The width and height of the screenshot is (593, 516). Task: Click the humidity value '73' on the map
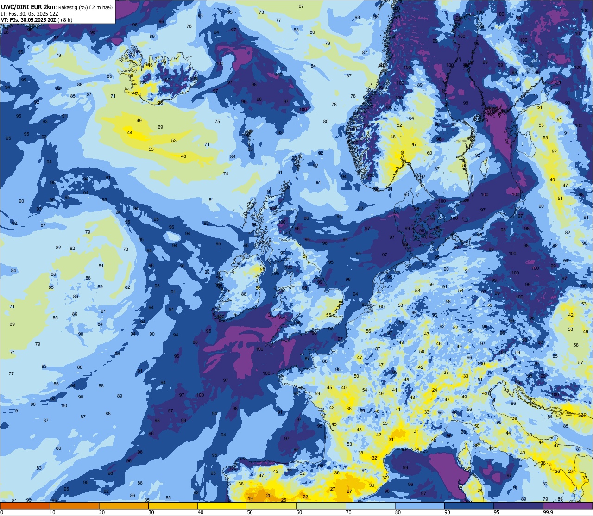261,12
